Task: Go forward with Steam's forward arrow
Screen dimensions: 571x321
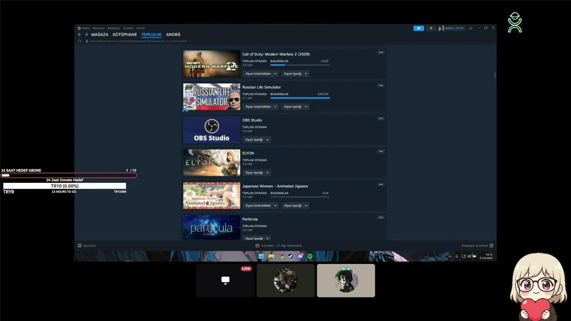Action: pos(87,34)
